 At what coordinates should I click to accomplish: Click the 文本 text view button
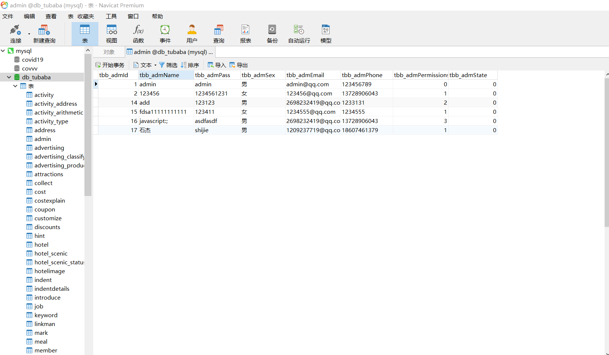pos(143,65)
